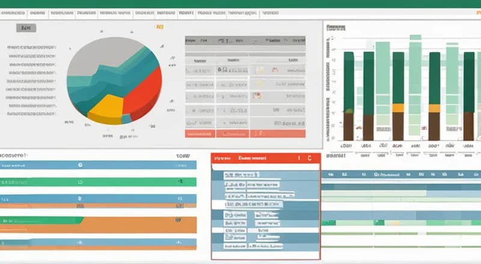
Task: Click the C icon in the red panel header
Action: tap(309, 159)
